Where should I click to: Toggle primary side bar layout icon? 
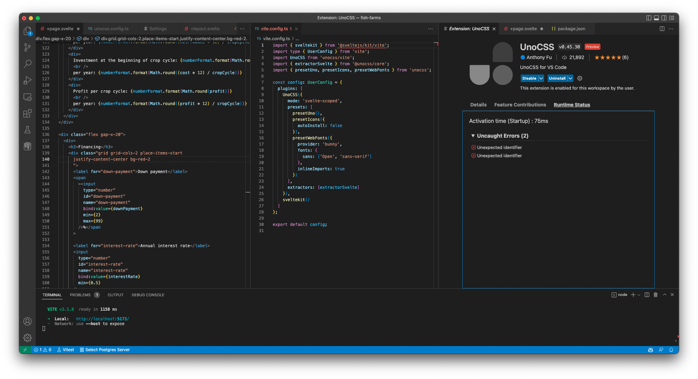[x=649, y=18]
